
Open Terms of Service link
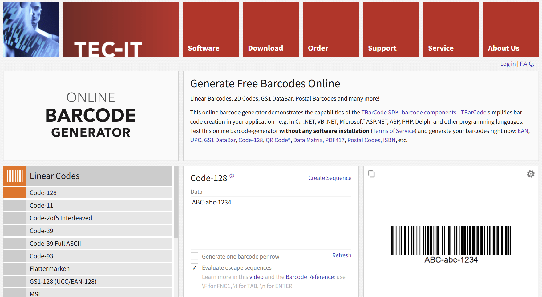(x=394, y=131)
